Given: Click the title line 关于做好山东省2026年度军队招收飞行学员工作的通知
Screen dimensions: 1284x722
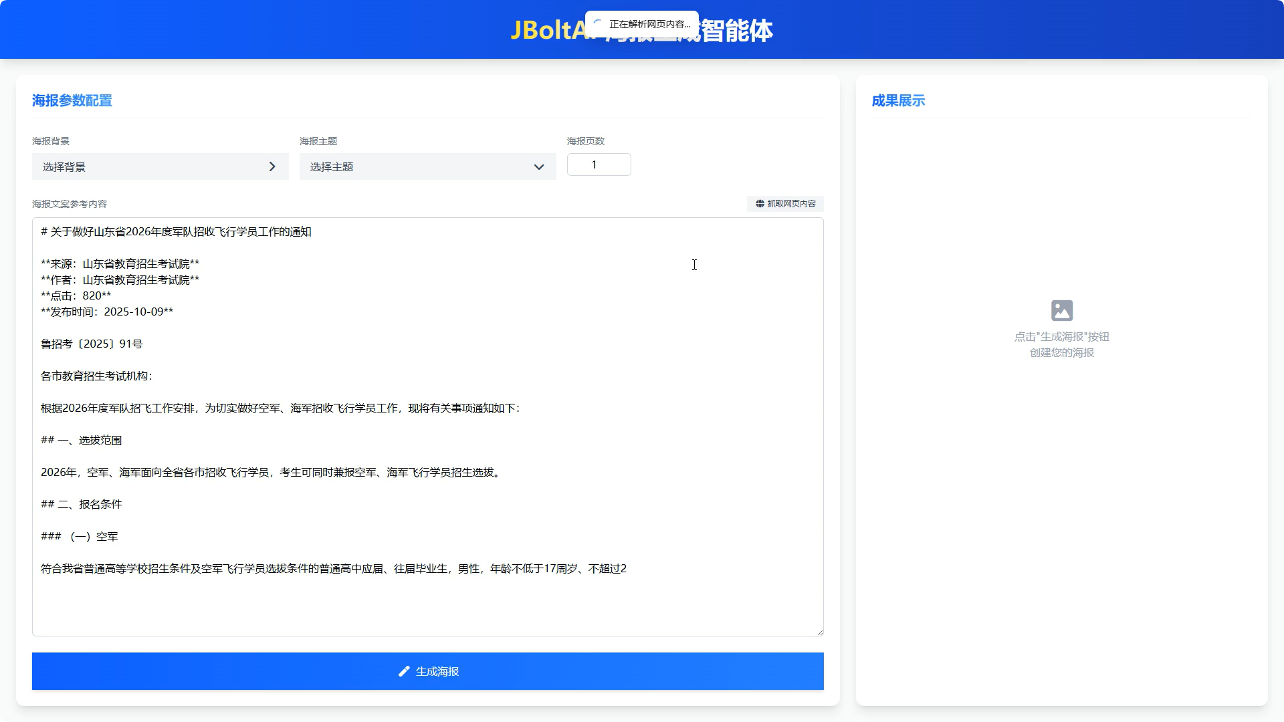Looking at the screenshot, I should pyautogui.click(x=176, y=231).
